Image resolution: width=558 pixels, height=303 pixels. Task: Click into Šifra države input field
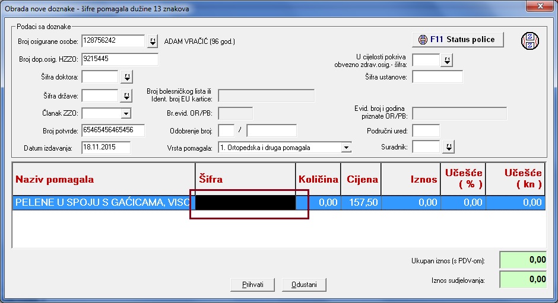coord(100,95)
